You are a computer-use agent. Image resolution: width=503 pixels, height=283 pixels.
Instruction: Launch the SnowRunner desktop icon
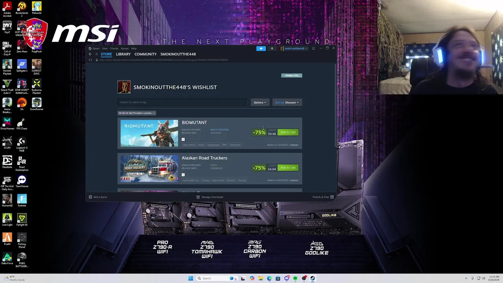pos(37,104)
